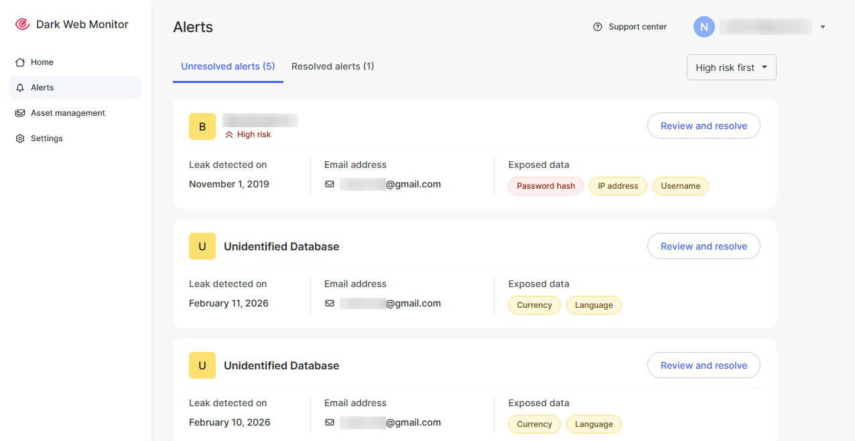Screen dimensions: 855x441
Task: Click the yellow U avatar of Unidentified Database
Action: 202,246
